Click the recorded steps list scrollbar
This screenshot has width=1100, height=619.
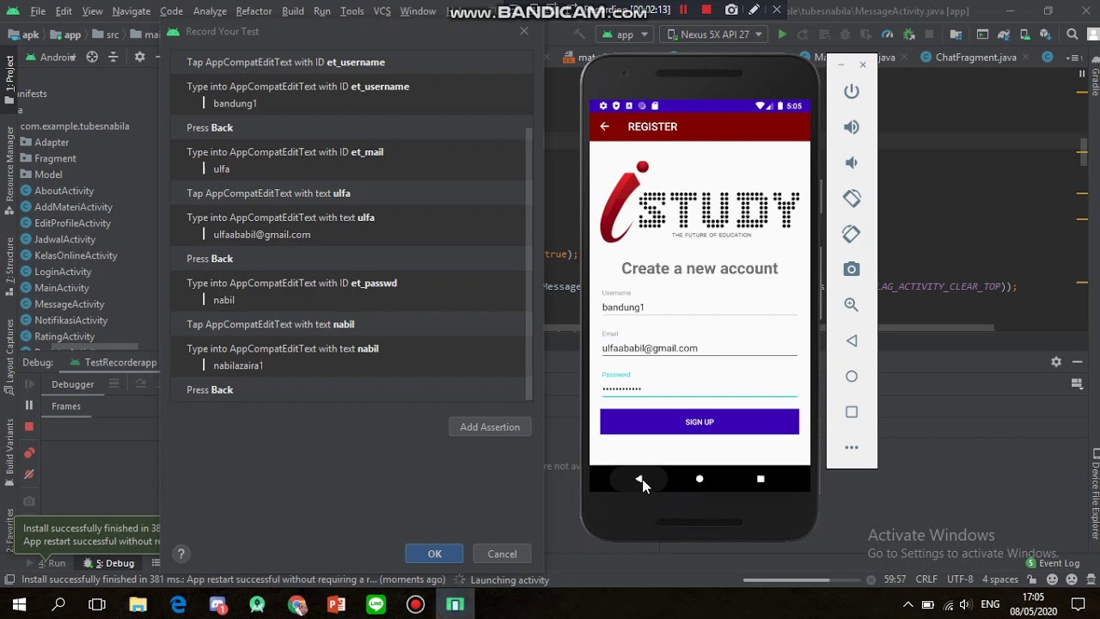pos(529,263)
